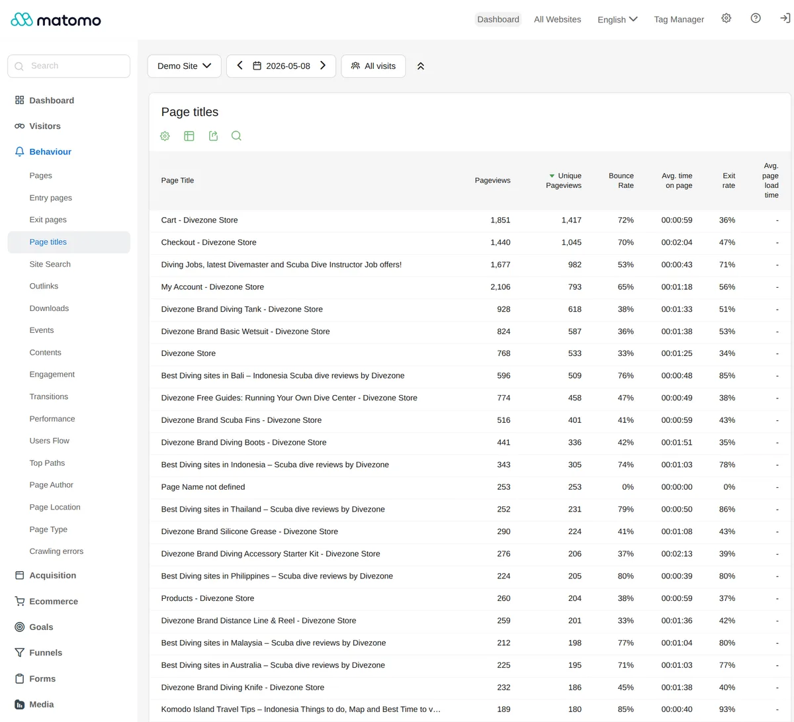Click the Visitors binoculars icon

(19, 126)
